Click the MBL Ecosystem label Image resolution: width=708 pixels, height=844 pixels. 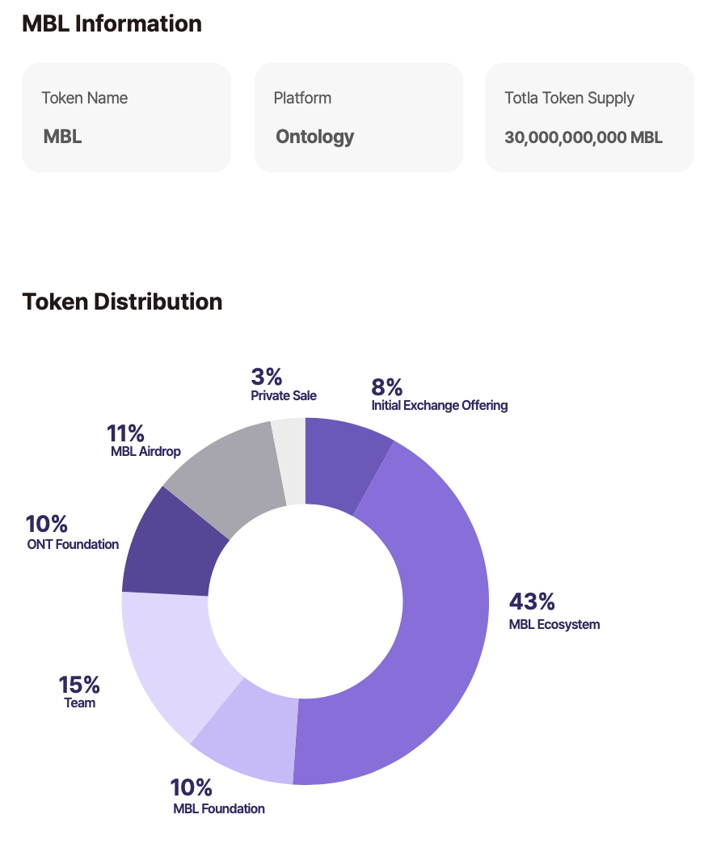(x=554, y=624)
